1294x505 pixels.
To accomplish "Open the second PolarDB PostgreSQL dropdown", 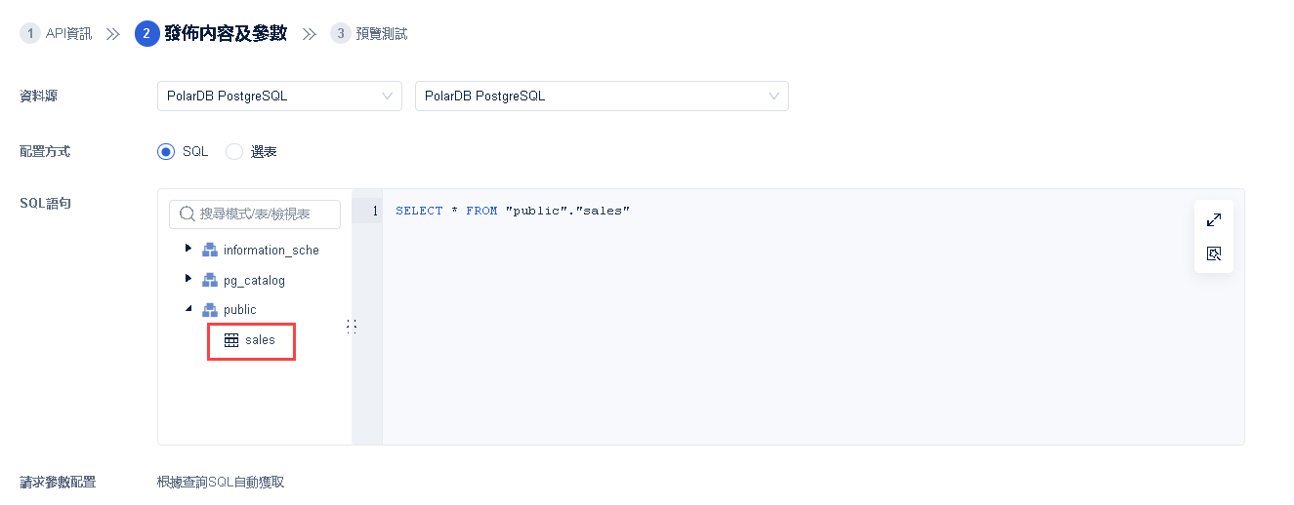I will (x=602, y=97).
